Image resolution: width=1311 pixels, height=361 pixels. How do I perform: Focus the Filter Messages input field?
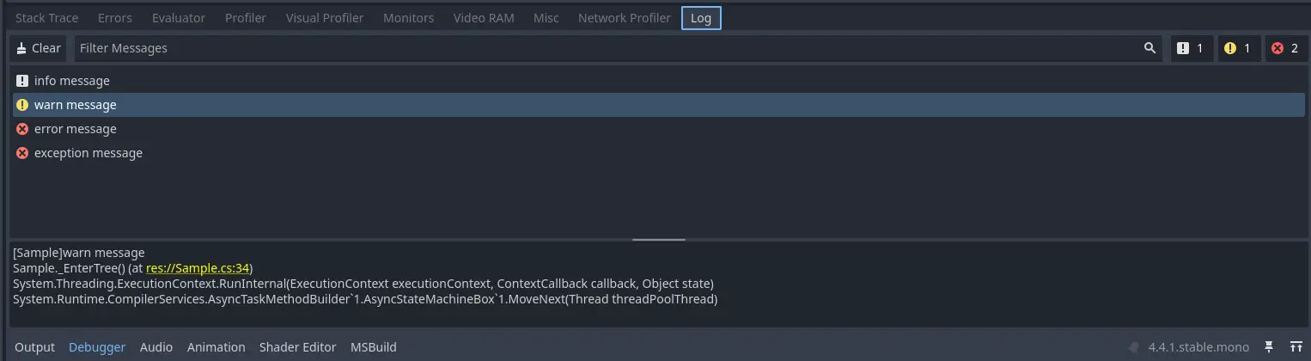click(618, 48)
